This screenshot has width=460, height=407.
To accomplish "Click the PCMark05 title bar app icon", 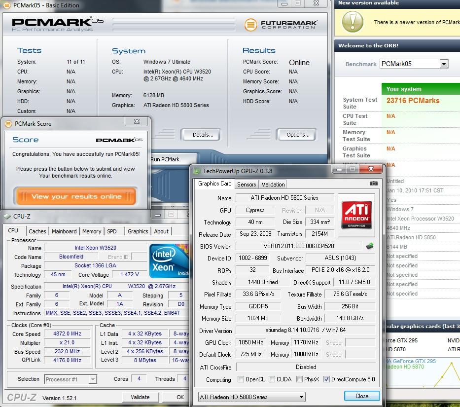I will coord(7,5).
